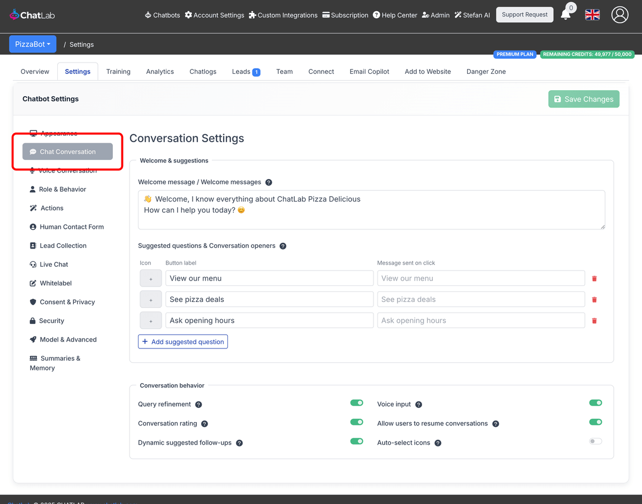Open the Overview tab
The width and height of the screenshot is (642, 504).
(35, 72)
